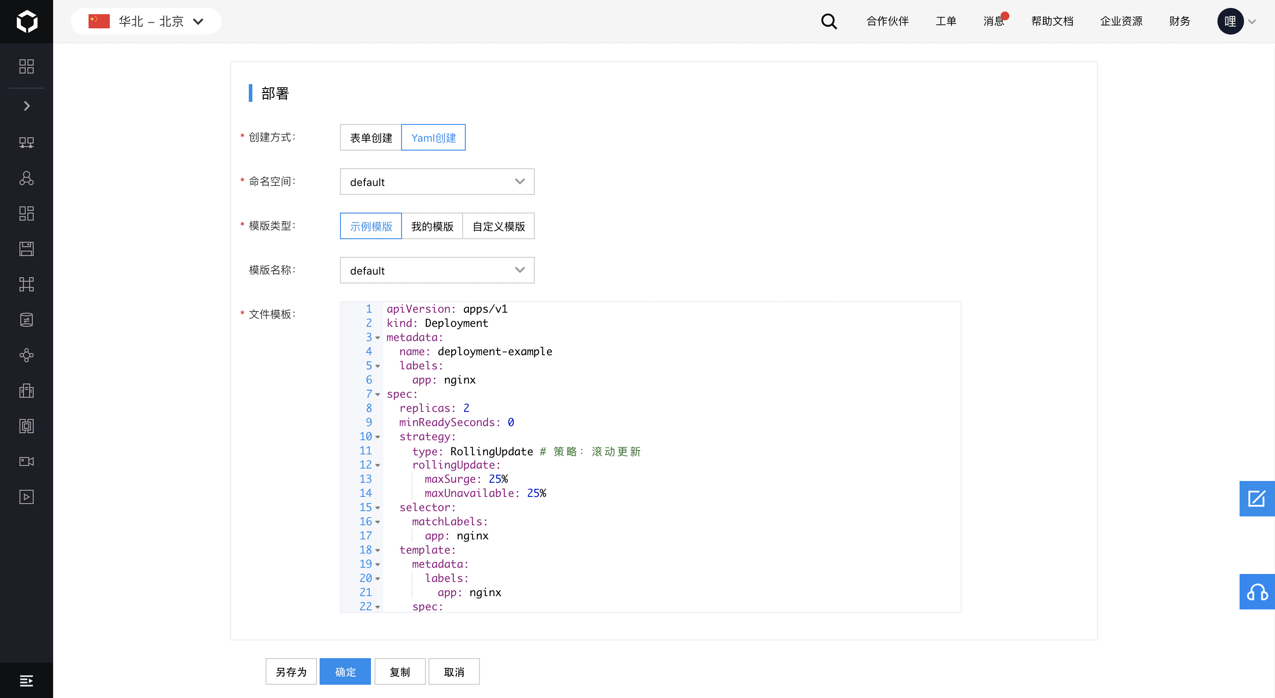Open the floating edit feedback icon
Screen dimensions: 1275x698
pyautogui.click(x=1257, y=499)
